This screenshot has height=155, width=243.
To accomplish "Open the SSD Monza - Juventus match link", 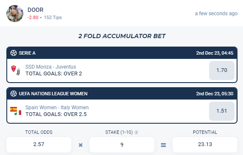I will pyautogui.click(x=50, y=67).
